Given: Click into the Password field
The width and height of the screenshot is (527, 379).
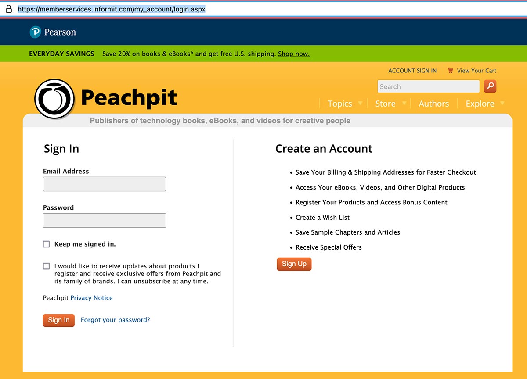Looking at the screenshot, I should (x=105, y=221).
